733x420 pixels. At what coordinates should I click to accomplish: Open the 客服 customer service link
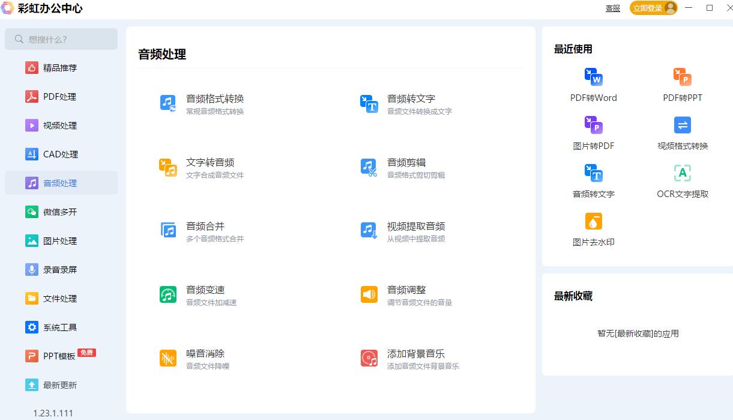[612, 8]
